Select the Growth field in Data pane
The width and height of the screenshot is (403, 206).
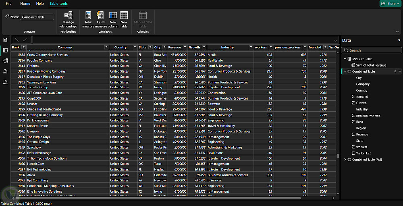(x=361, y=103)
